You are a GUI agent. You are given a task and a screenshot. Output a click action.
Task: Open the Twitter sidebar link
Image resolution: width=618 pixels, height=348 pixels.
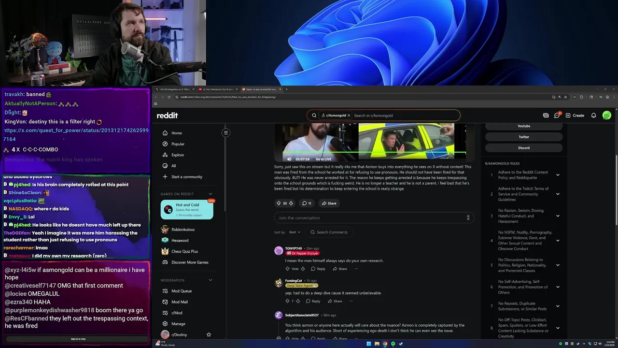point(524,137)
